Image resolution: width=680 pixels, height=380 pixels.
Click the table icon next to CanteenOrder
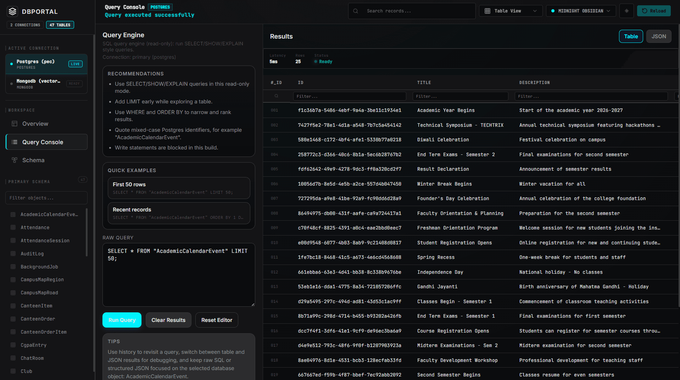point(13,319)
